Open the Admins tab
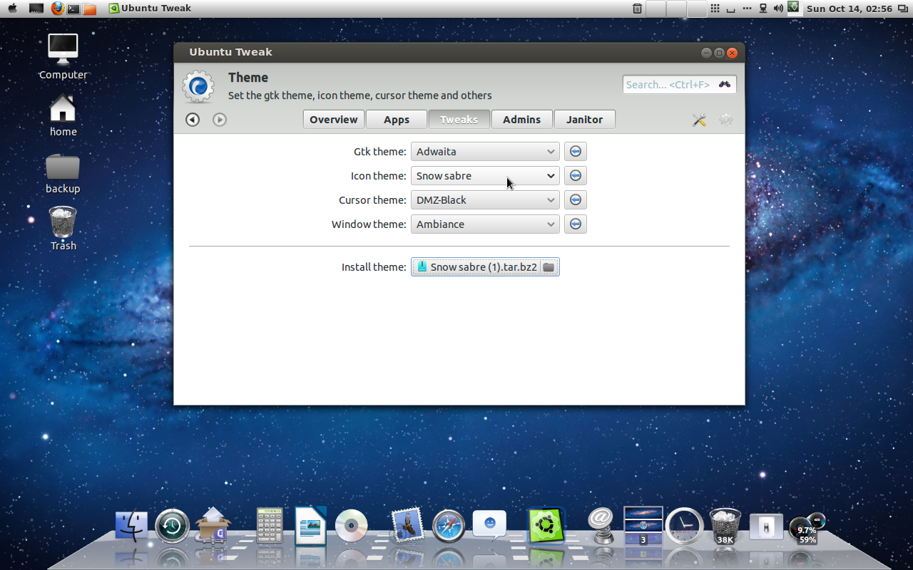 click(521, 120)
